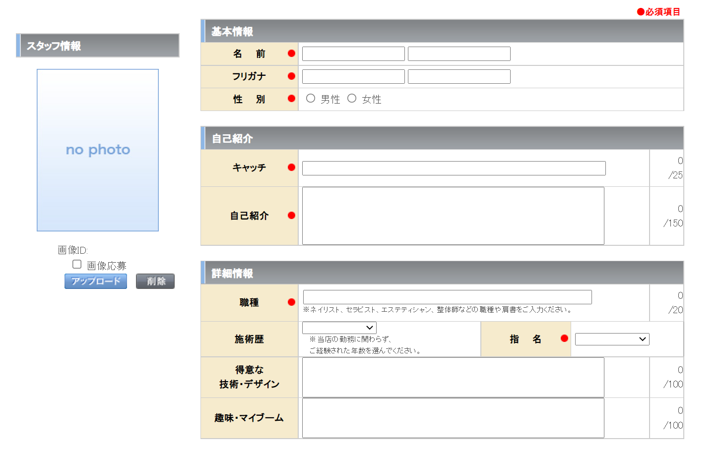
Task: Select the 男性 radio button
Action: click(x=311, y=99)
